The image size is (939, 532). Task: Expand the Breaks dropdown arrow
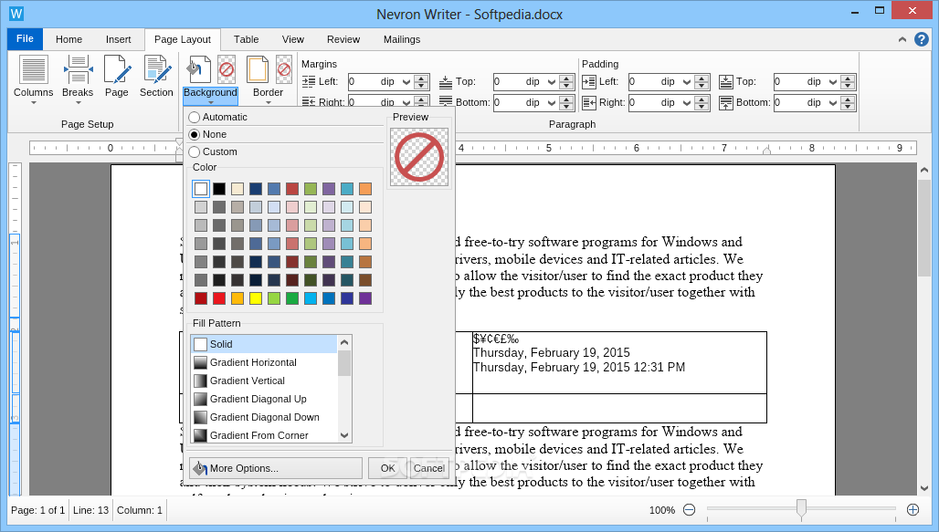pos(78,103)
